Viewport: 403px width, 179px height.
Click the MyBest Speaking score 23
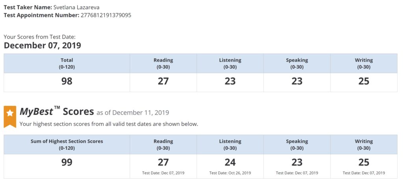(x=297, y=162)
